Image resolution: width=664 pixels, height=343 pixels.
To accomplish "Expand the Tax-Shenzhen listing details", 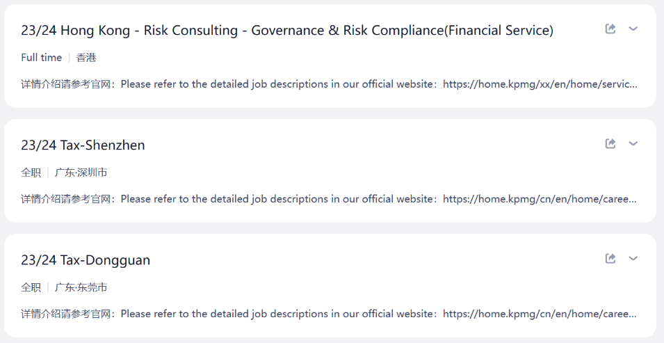I will 633,144.
